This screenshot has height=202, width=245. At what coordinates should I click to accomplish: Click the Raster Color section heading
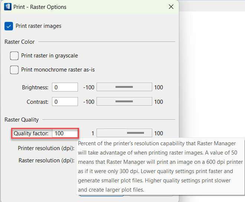[x=20, y=42]
